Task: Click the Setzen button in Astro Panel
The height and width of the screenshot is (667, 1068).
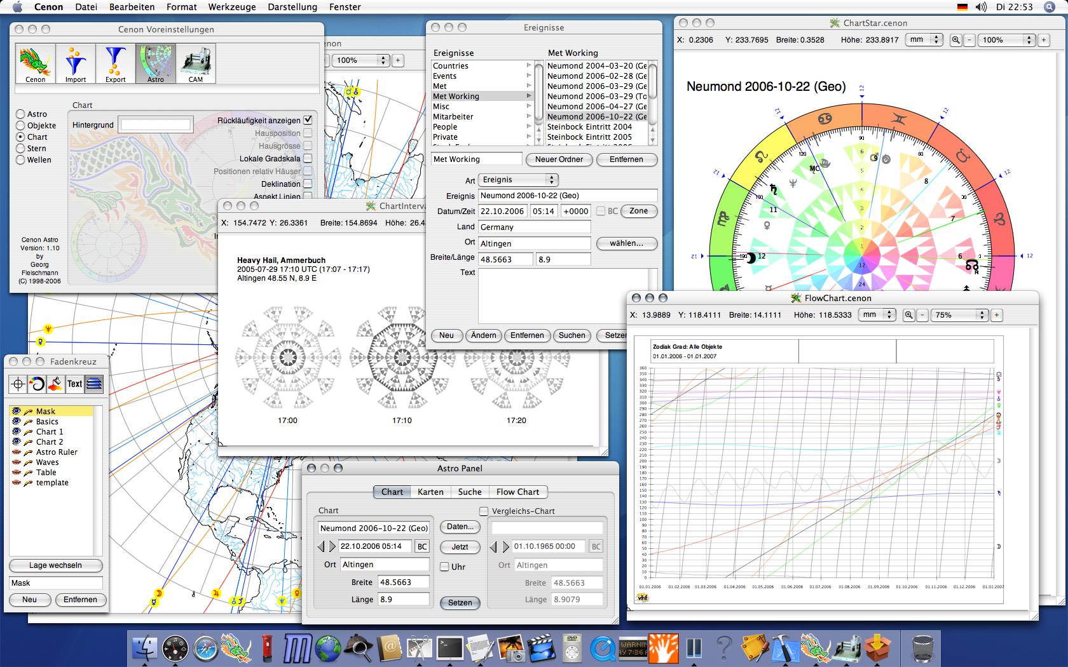Action: 460,603
